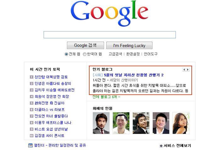Open the woman's photo in 화제의 인물

[x=181, y=123]
